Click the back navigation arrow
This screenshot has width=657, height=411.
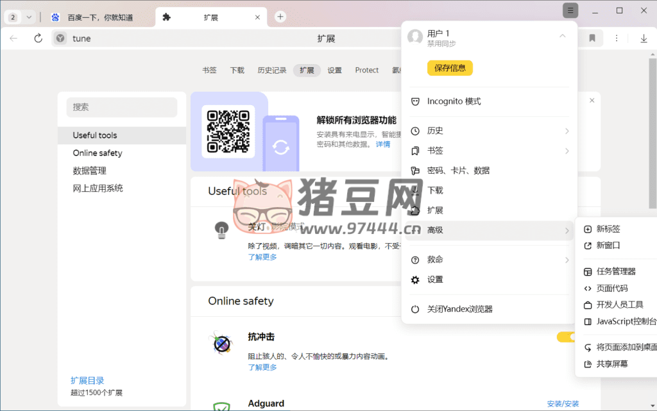[13, 38]
